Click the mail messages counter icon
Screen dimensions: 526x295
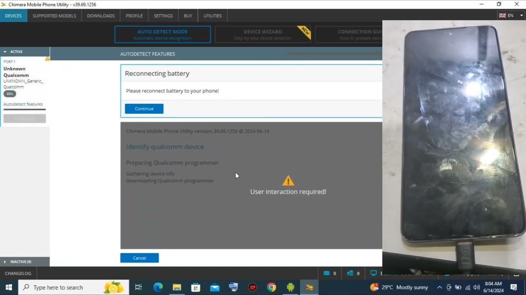(327, 273)
